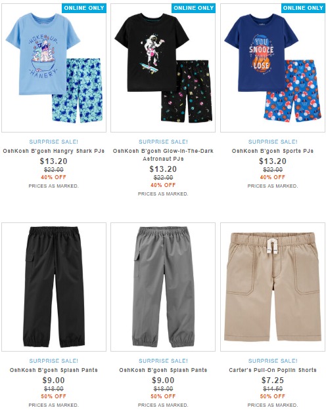Click the Carter's Pull-On Poplin Shorts title
This screenshot has width=326, height=412.
click(273, 370)
